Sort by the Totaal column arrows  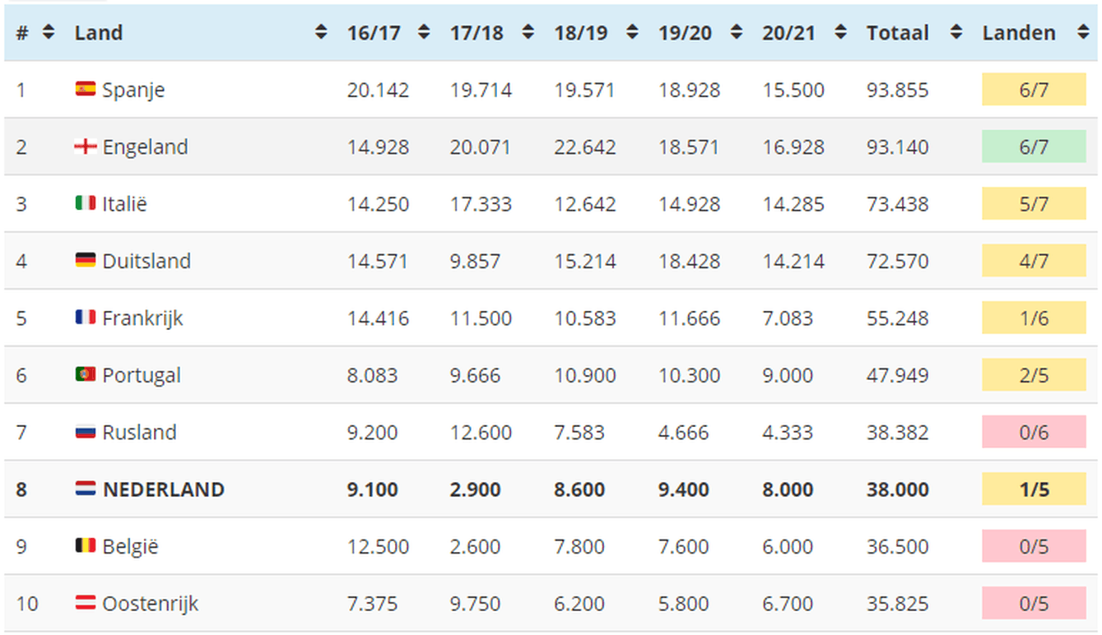955,33
